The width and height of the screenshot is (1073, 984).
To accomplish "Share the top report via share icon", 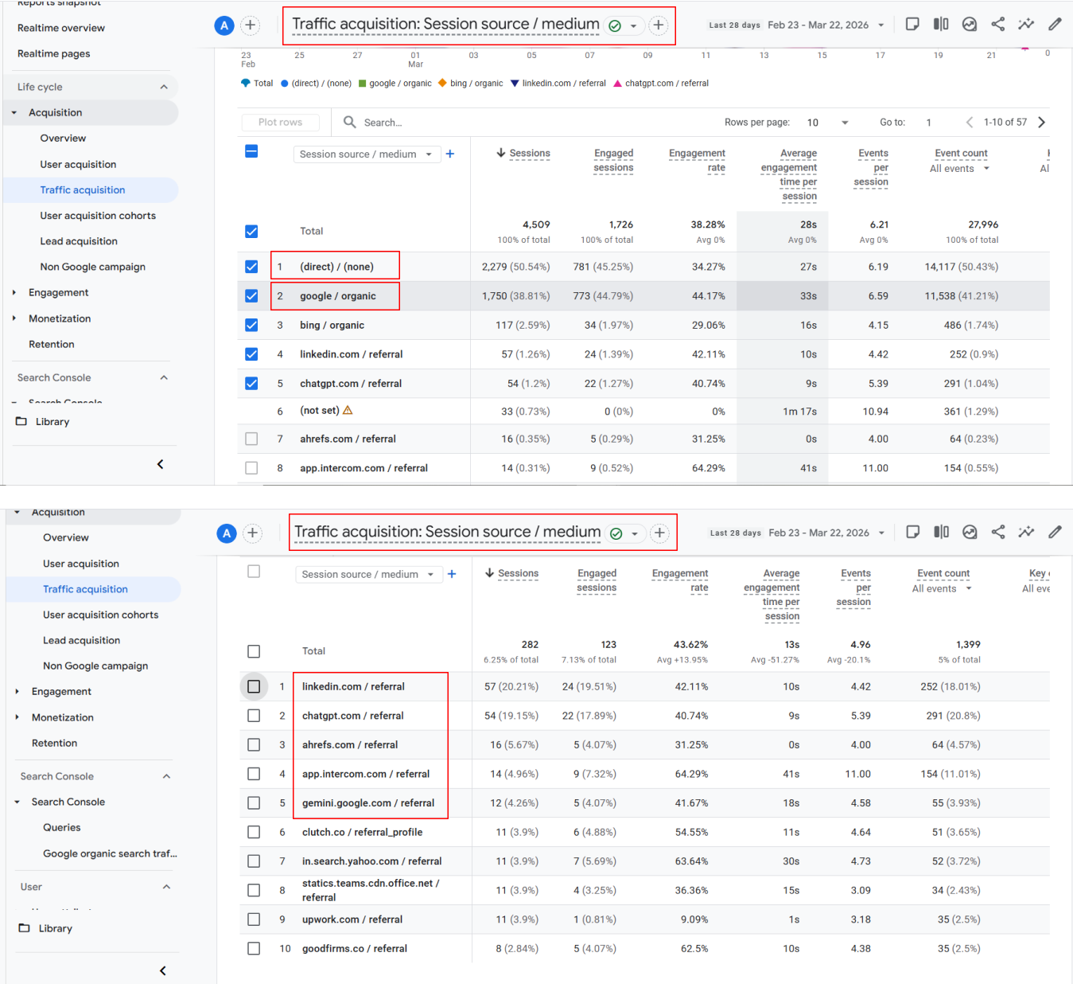I will click(x=998, y=24).
